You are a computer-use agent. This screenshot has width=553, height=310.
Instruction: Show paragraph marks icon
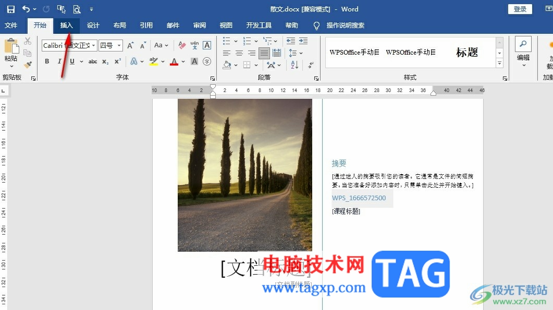pyautogui.click(x=310, y=65)
